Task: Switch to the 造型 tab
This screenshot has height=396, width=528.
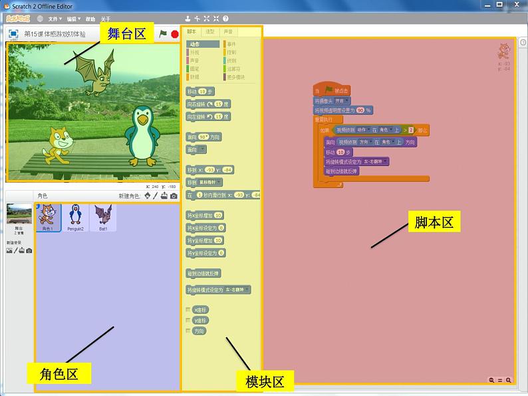Action: [x=209, y=31]
